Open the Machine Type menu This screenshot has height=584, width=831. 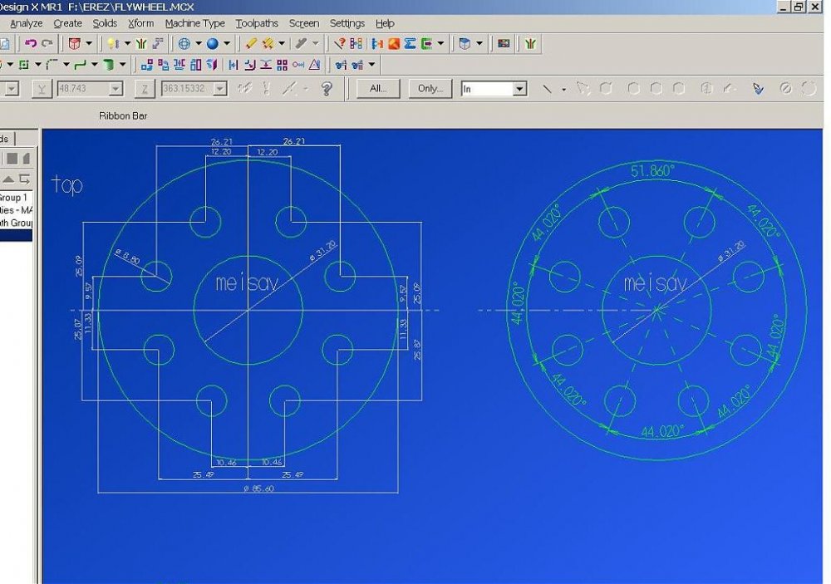click(x=195, y=23)
